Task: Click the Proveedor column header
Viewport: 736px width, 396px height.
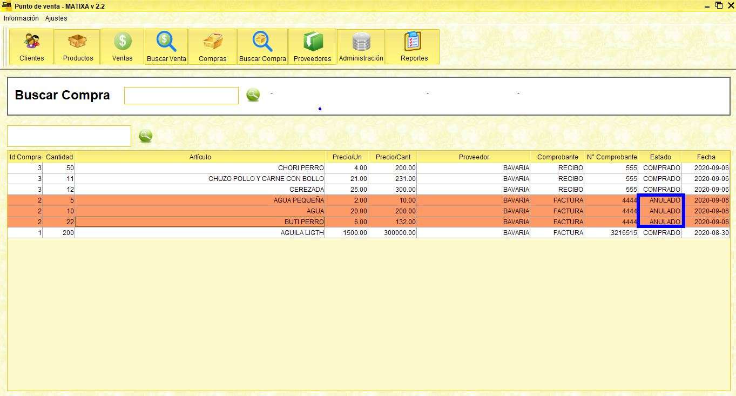Action: tap(474, 157)
